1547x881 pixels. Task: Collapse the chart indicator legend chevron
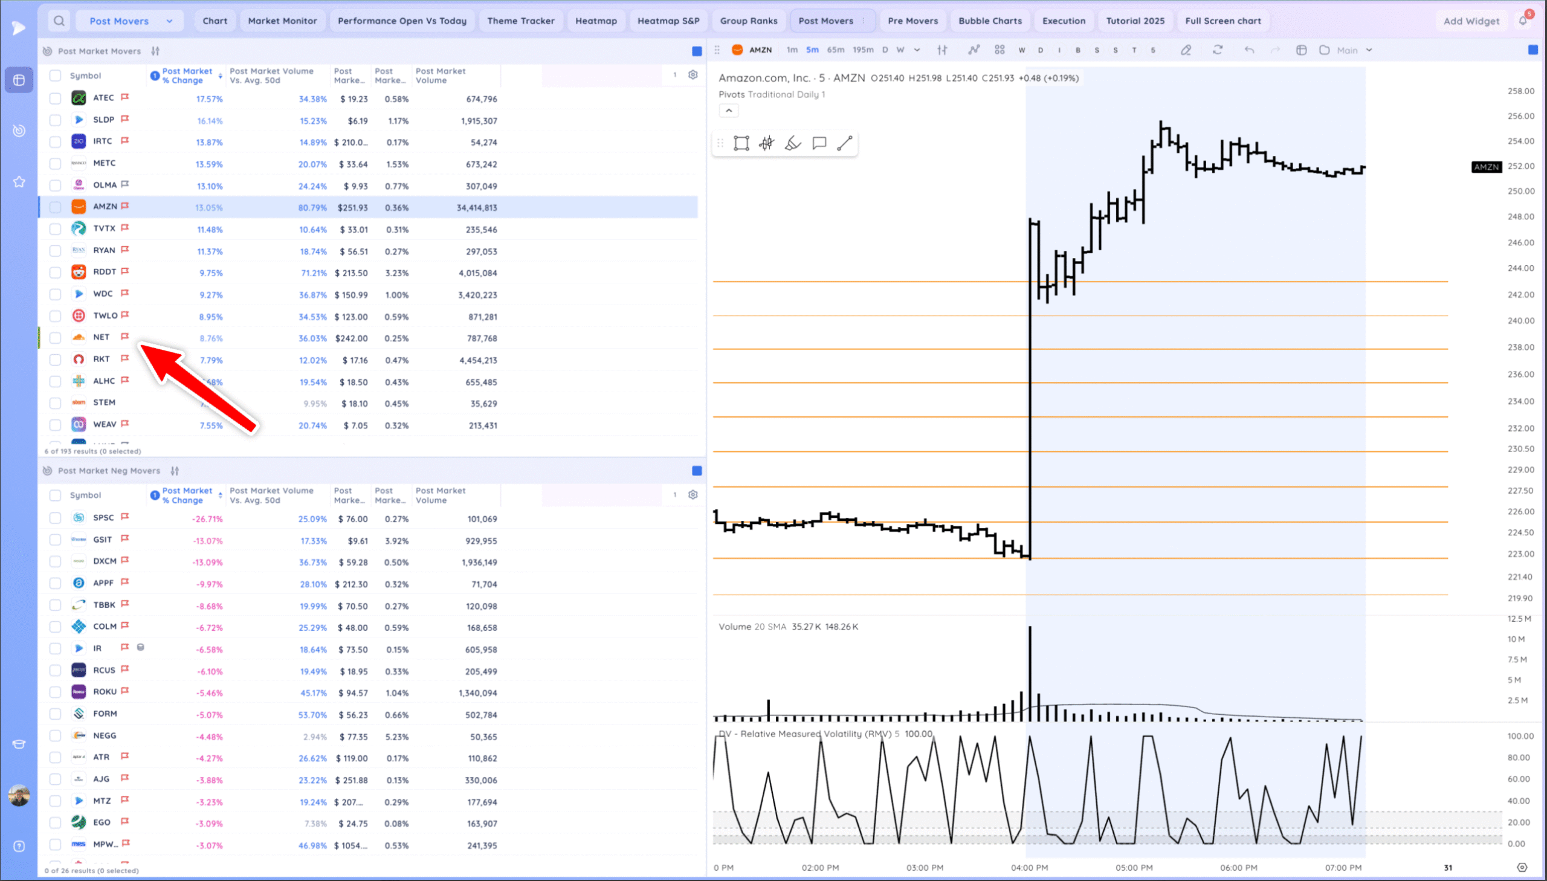[x=728, y=111]
